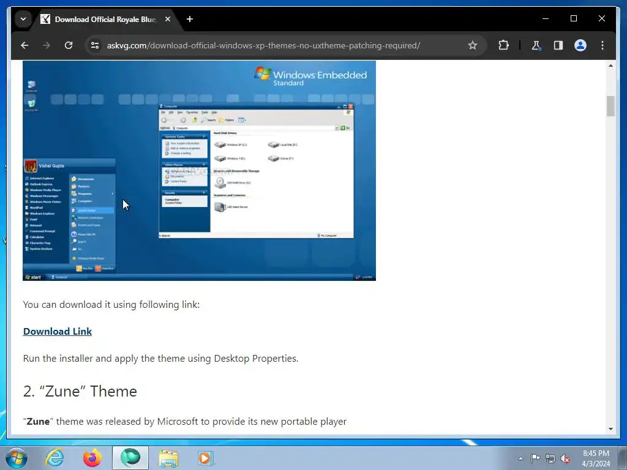The height and width of the screenshot is (470, 627).
Task: Click 'You can download it using following link' text
Action: pos(111,305)
